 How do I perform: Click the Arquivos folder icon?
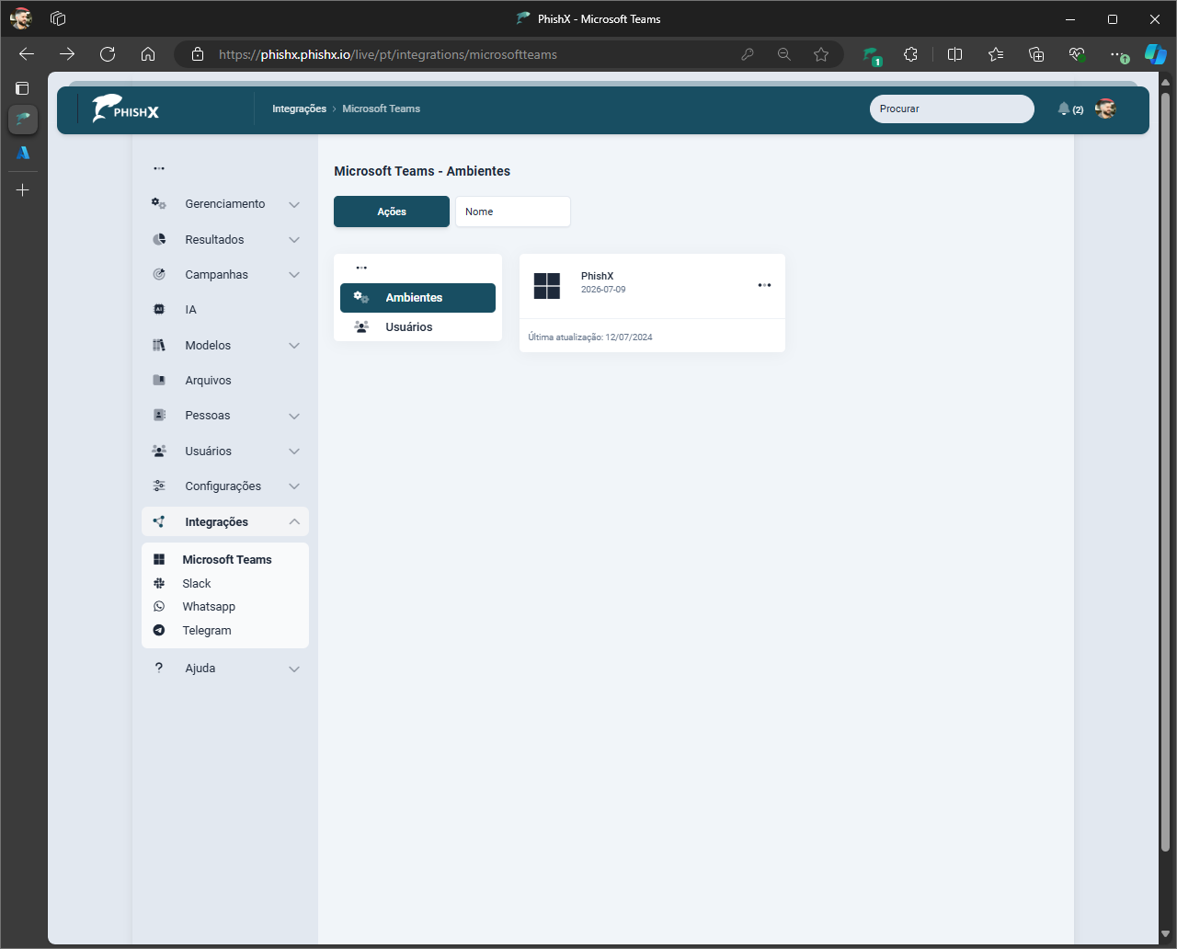tap(159, 380)
